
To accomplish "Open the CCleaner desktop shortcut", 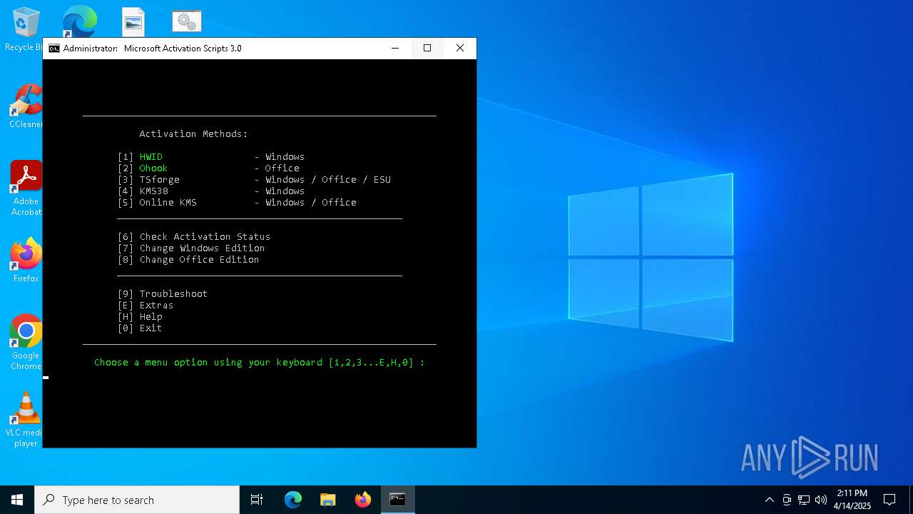I will 26,107.
